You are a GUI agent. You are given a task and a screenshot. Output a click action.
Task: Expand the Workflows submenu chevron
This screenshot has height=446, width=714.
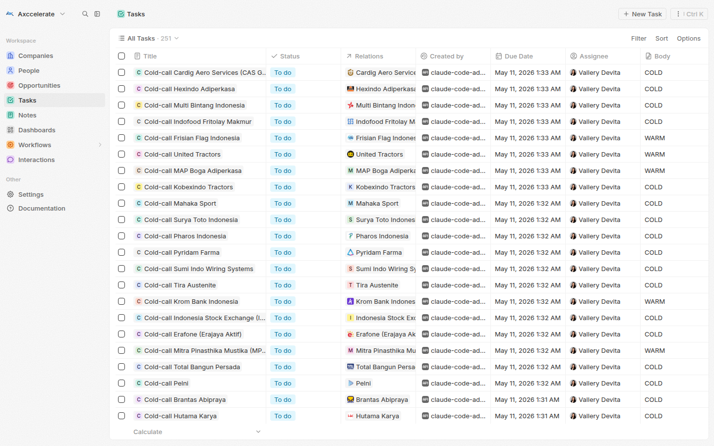click(x=100, y=145)
